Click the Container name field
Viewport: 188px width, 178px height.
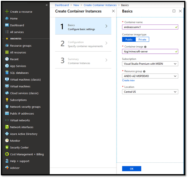[150, 27]
